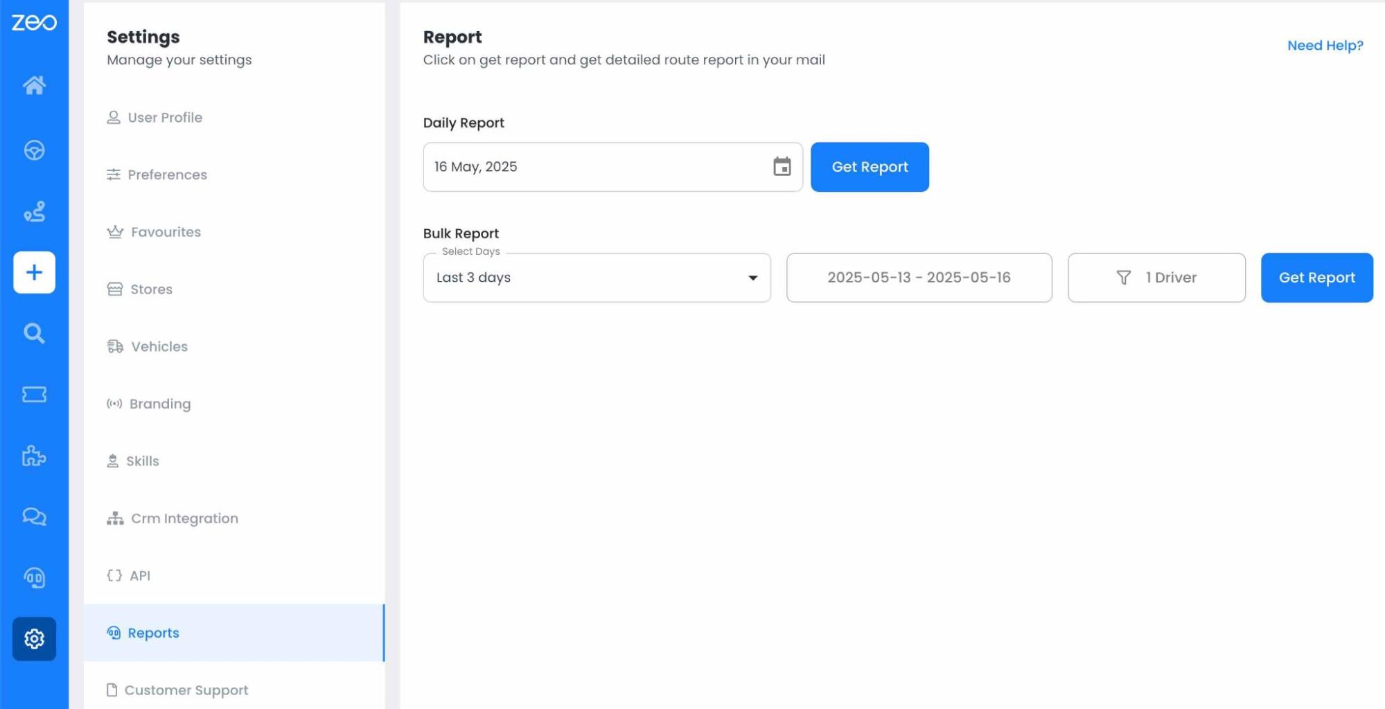Open the chat bubbles icon in sidebar
This screenshot has width=1385, height=709.
(34, 517)
